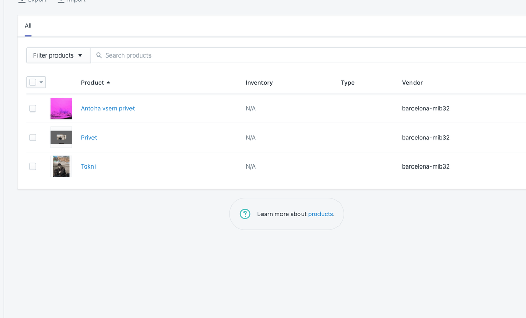The height and width of the screenshot is (318, 526).
Task: Open the Privet product link
Action: pyautogui.click(x=89, y=137)
